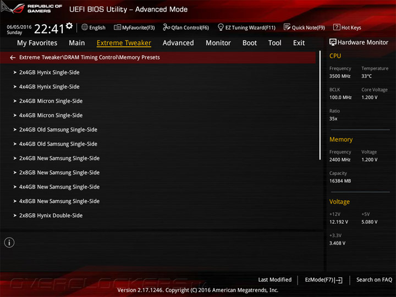Select the Extreme Tweaker tab
The image size is (396, 297).
click(x=124, y=43)
